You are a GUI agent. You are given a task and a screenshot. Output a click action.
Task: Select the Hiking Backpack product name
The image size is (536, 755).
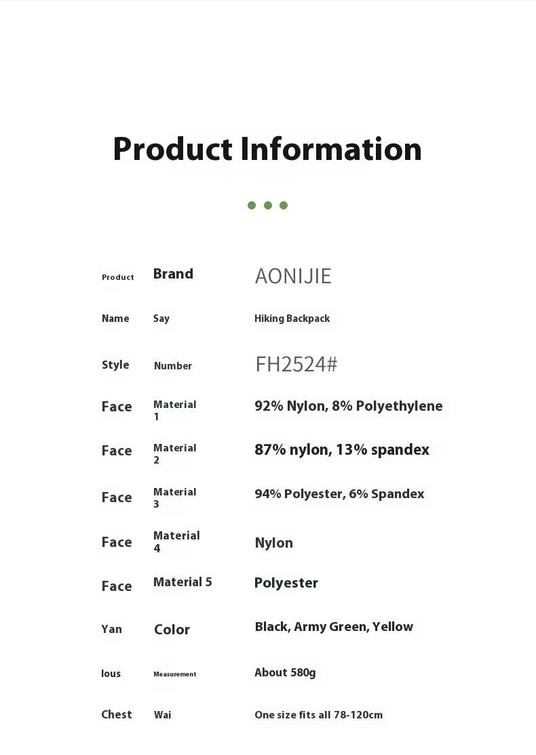coord(292,319)
